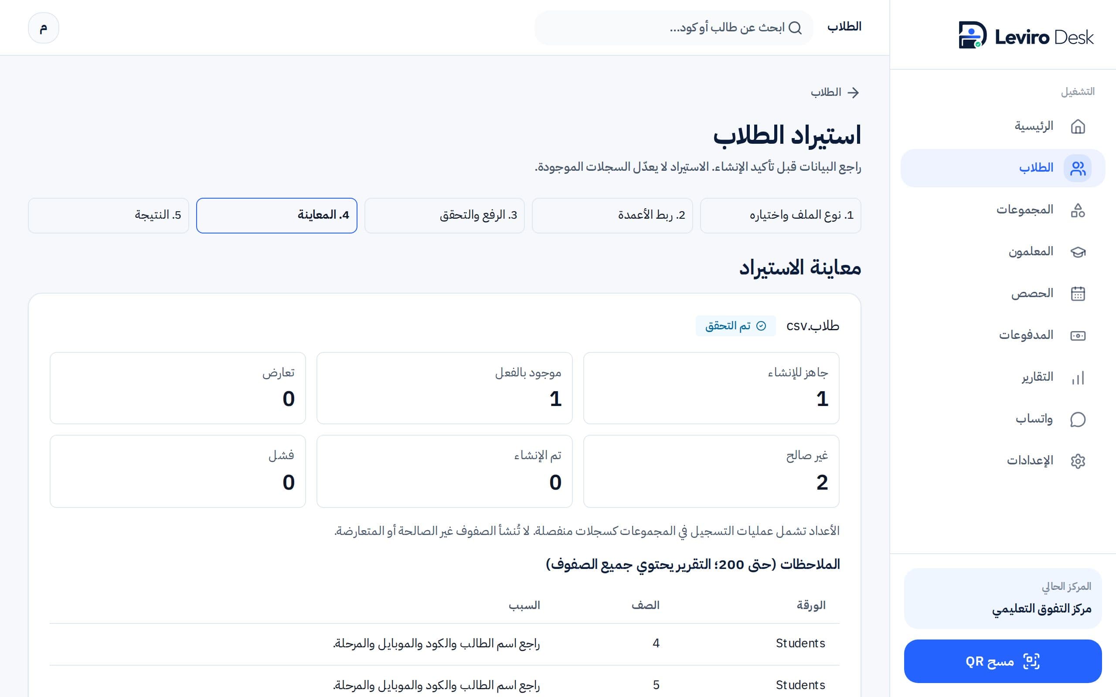Click the السبب column header
1116x697 pixels.
click(524, 605)
